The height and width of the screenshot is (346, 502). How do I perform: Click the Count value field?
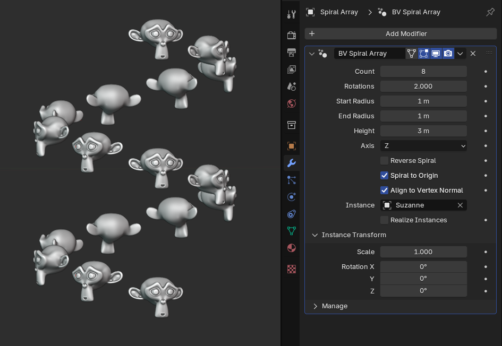[x=423, y=71]
